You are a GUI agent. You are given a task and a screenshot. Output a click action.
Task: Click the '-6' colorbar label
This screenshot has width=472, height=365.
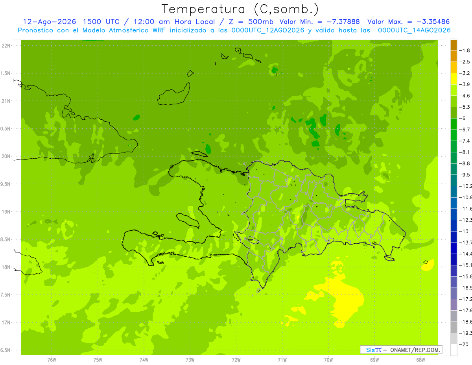(463, 119)
